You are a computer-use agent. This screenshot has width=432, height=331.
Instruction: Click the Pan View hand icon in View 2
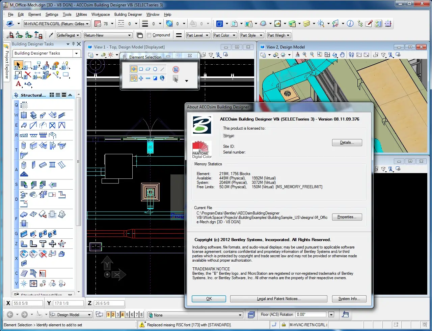click(x=342, y=55)
